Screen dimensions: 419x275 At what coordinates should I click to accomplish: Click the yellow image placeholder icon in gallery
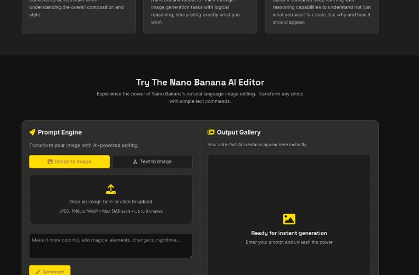pyautogui.click(x=289, y=219)
